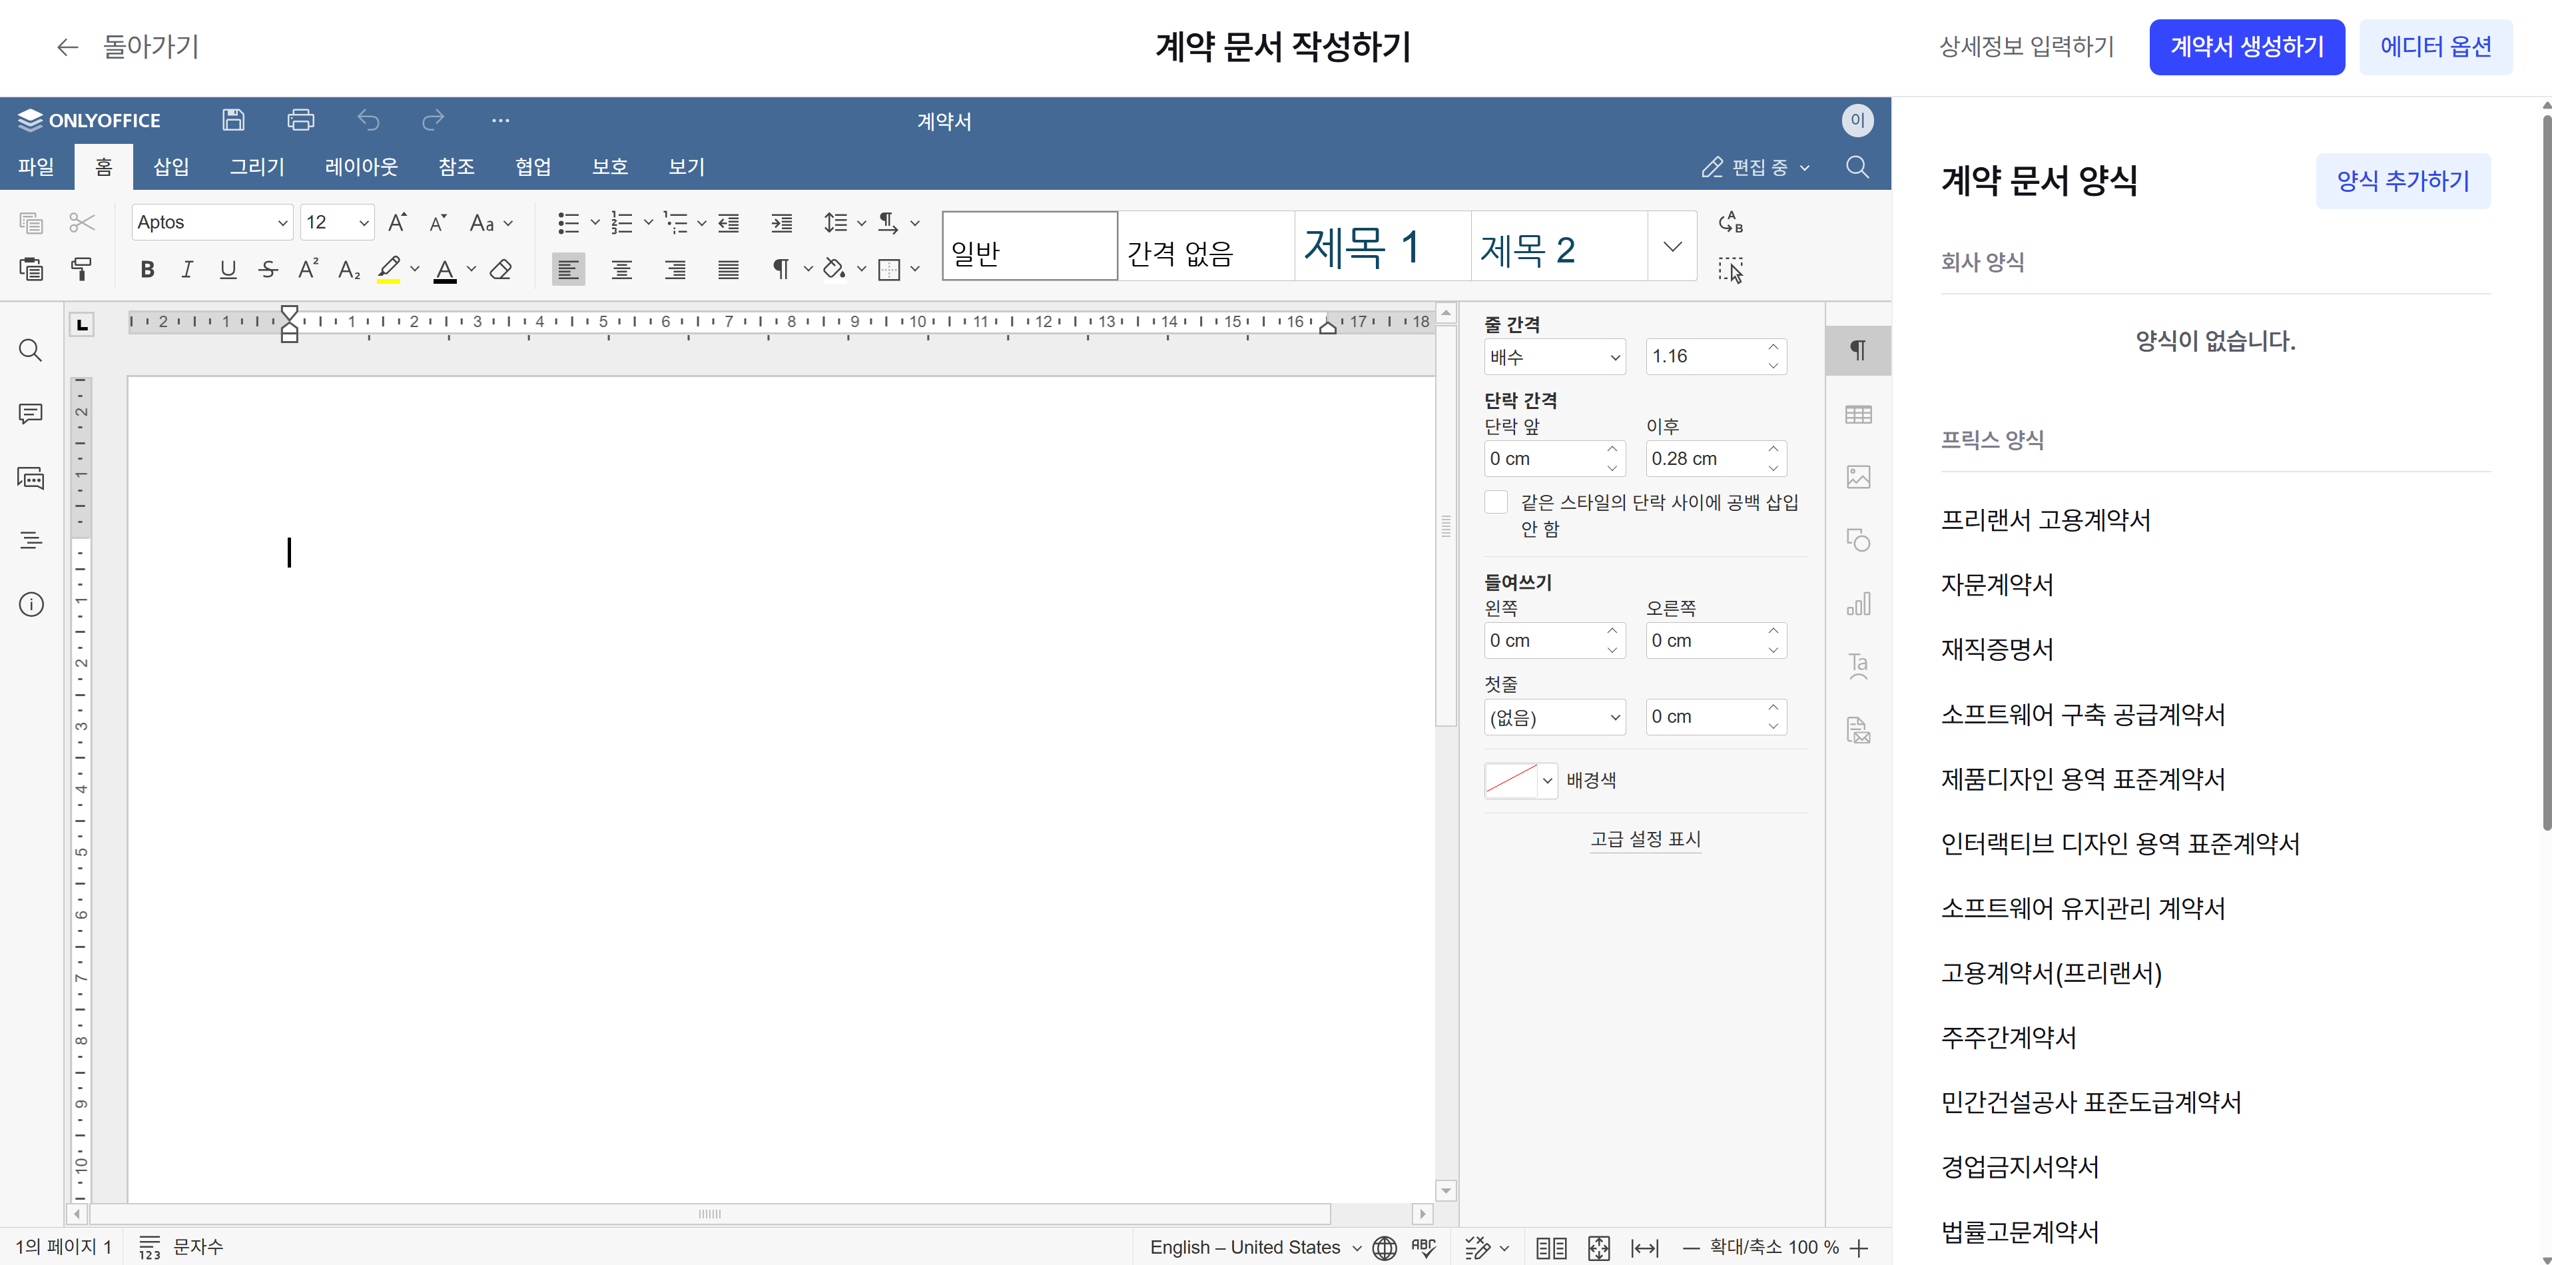Image resolution: width=2552 pixels, height=1265 pixels.
Task: Click the Spell Checking icon in status bar
Action: 1424,1247
